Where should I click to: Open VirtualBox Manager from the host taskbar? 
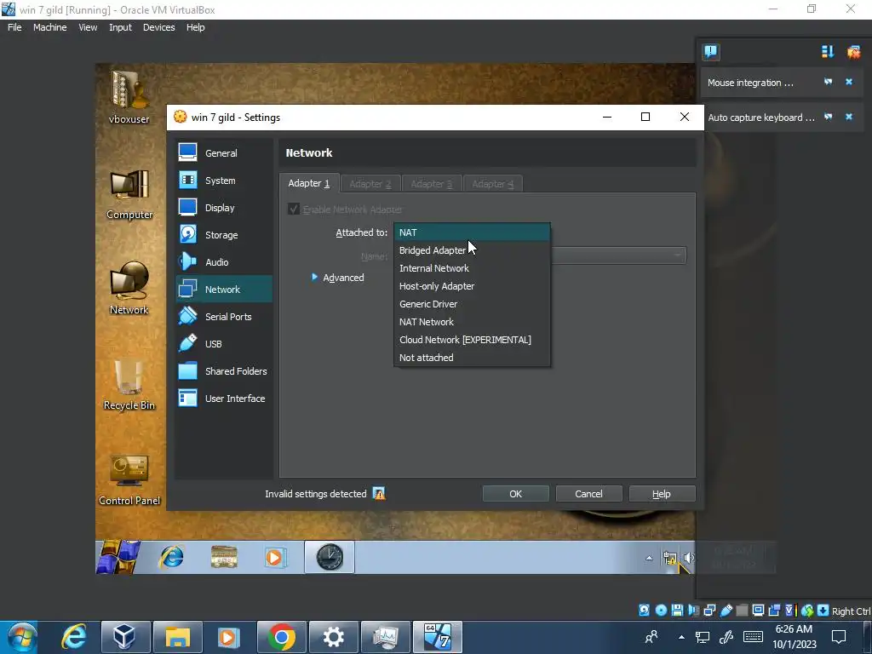tap(125, 637)
